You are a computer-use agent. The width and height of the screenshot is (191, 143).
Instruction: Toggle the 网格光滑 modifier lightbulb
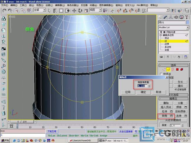click(x=161, y=32)
